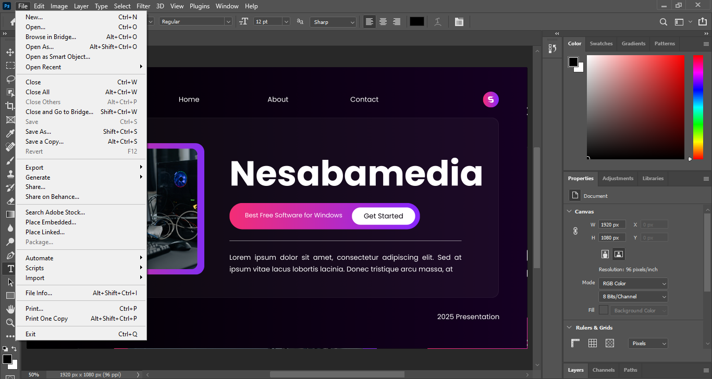Toggle the grid display icon
Viewport: 712px width, 379px height.
pos(593,343)
